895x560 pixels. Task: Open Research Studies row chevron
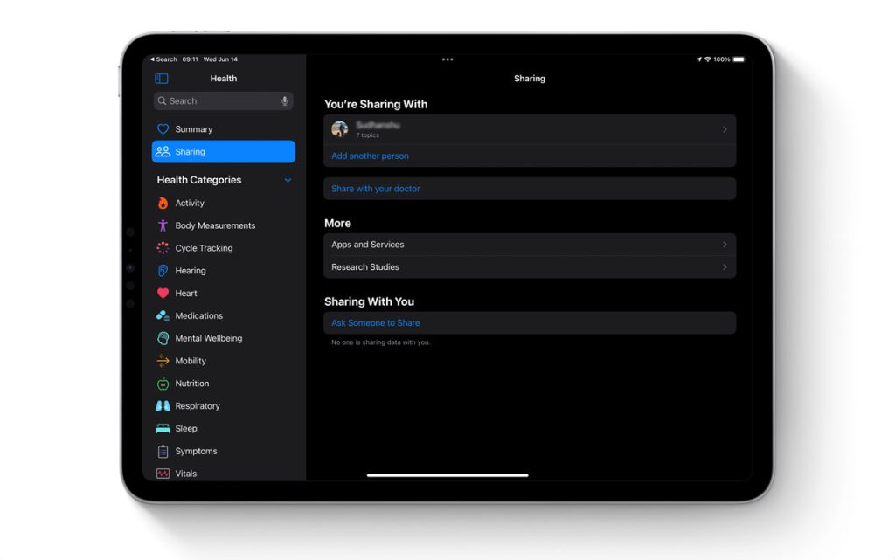pyautogui.click(x=725, y=267)
